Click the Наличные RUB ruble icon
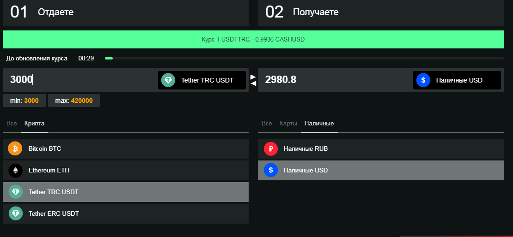 [270, 148]
